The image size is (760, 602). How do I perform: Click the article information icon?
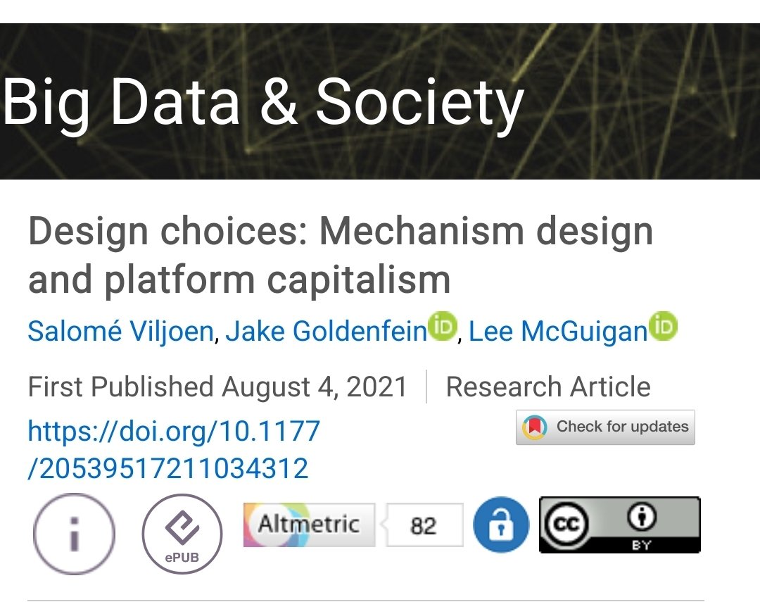click(73, 534)
